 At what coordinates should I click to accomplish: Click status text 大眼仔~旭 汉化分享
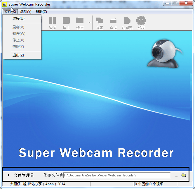[38, 184]
